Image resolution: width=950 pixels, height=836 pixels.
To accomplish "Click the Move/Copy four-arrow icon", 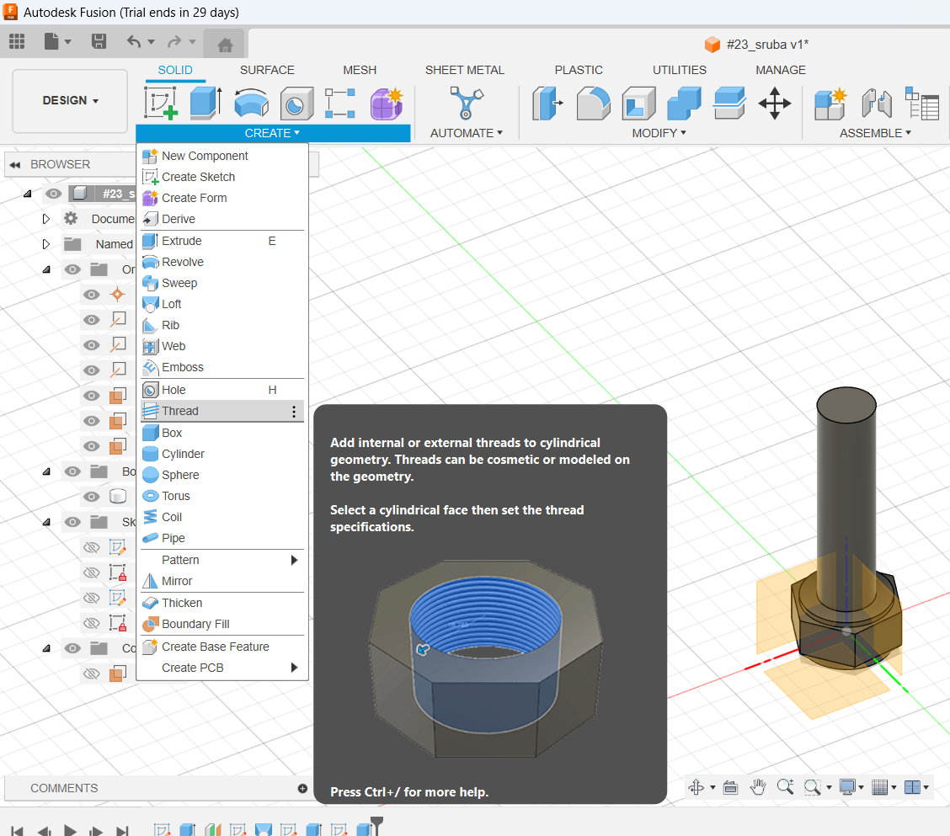I will coord(774,103).
